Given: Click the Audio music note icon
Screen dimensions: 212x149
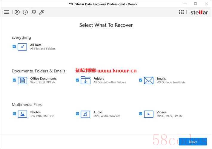Looking at the screenshot, I should click(x=85, y=114).
